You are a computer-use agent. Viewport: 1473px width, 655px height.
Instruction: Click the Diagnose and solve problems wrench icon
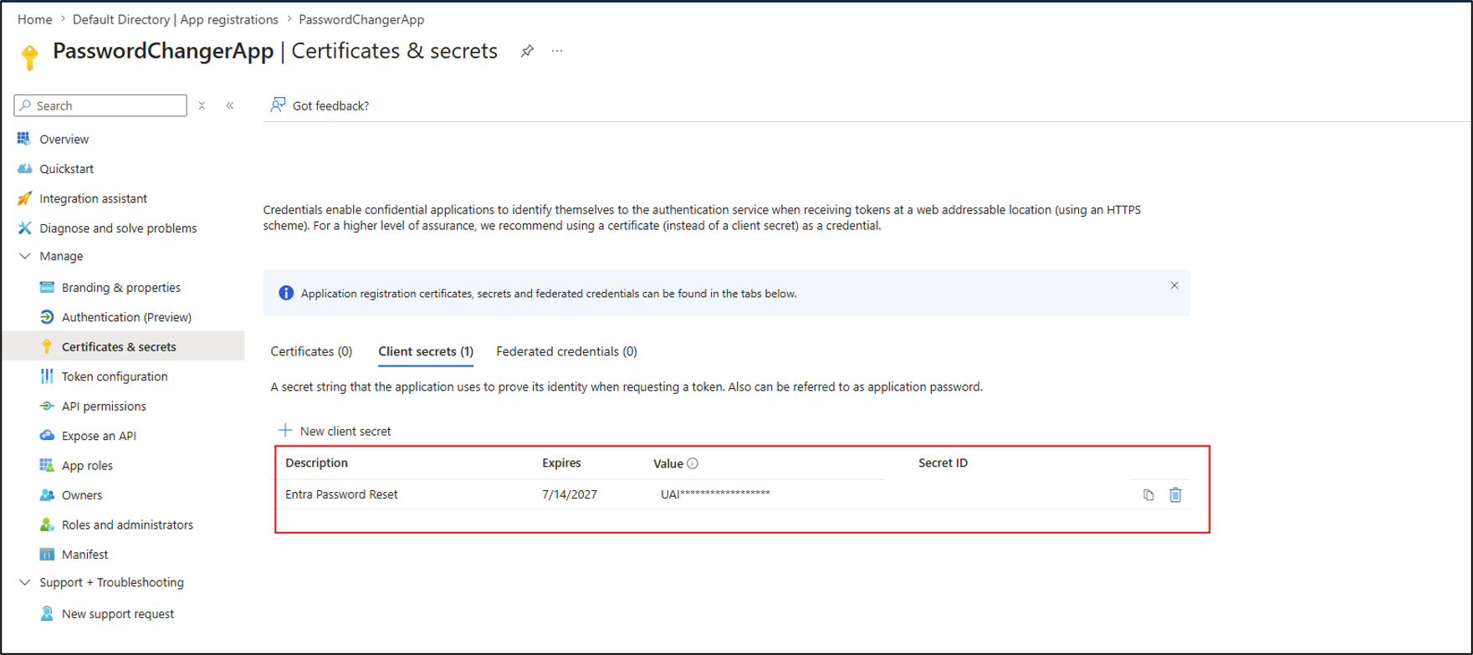pyautogui.click(x=24, y=228)
